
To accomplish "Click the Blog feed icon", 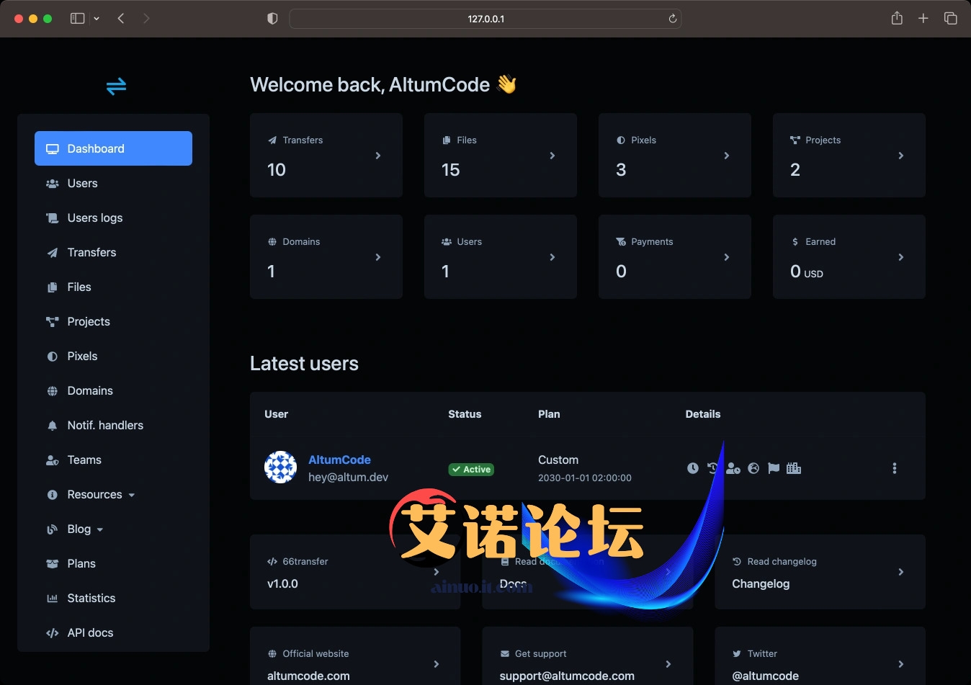I will (52, 529).
